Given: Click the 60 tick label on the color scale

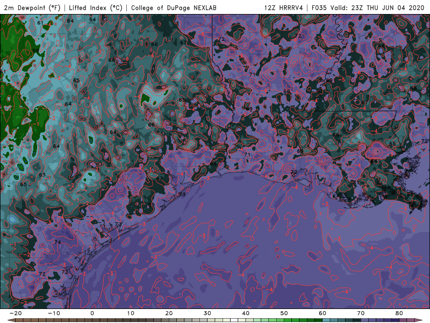Looking at the screenshot, I should [x=322, y=313].
